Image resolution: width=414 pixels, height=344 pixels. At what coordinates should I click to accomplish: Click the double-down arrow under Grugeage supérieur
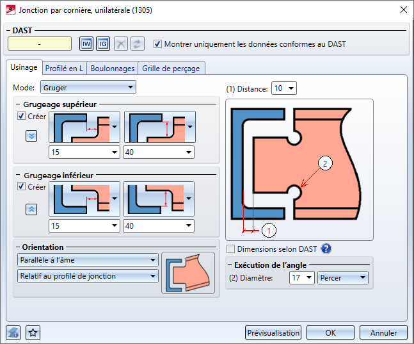pos(31,136)
